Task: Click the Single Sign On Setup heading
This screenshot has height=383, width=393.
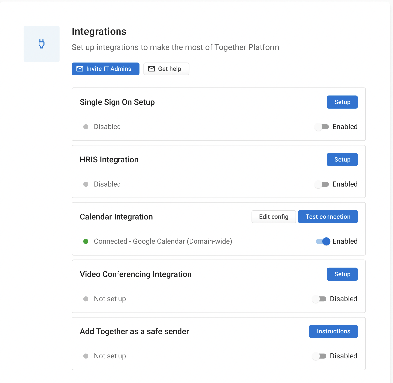Action: (117, 102)
